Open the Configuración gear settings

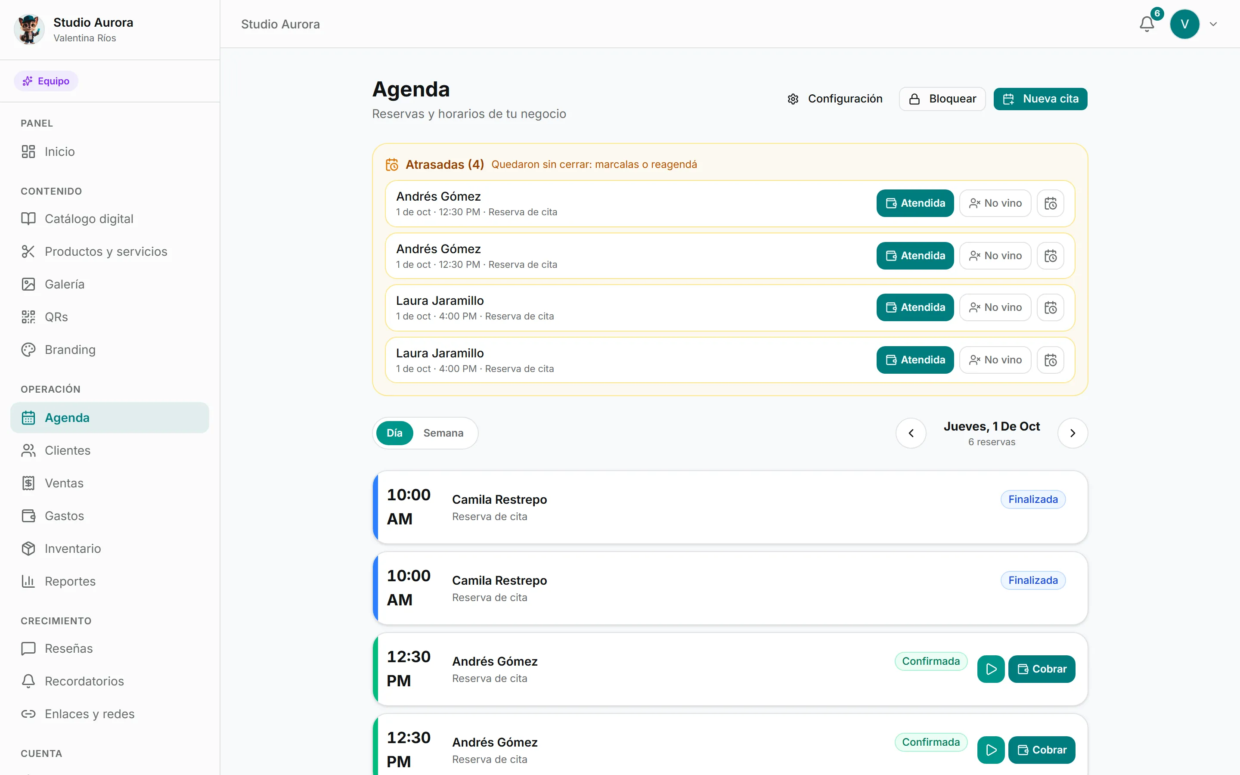pyautogui.click(x=836, y=99)
